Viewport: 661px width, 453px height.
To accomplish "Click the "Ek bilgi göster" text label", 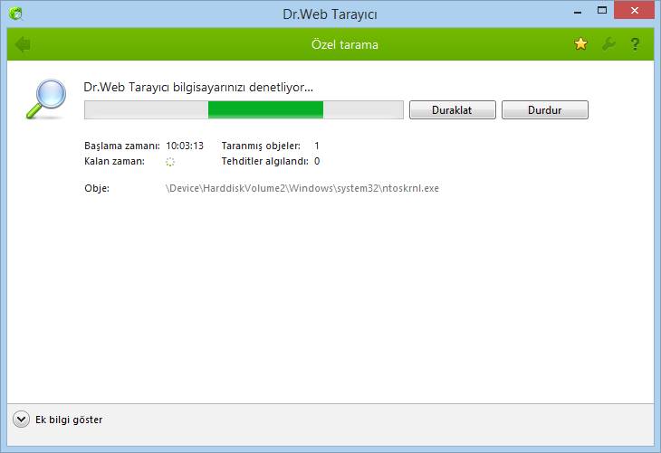I will pyautogui.click(x=69, y=420).
